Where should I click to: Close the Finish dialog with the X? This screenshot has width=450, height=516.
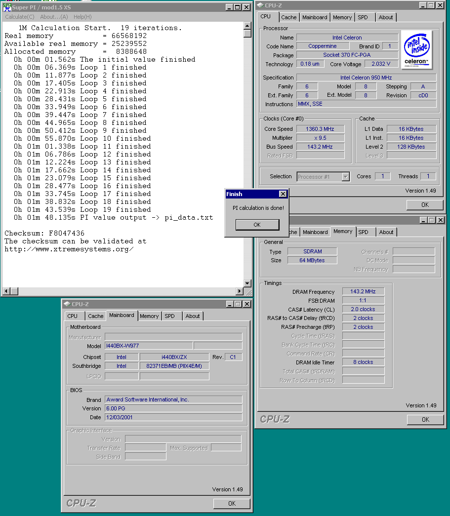[283, 194]
